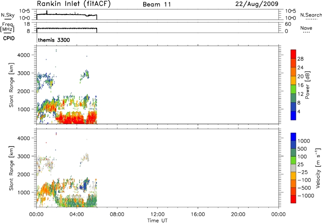This screenshot has width=322, height=223.
Task: Click the '60' Nave axis tick label
Action: tap(288, 24)
